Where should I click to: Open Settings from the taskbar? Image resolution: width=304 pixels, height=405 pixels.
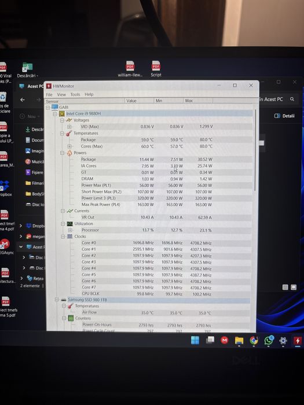[283, 341]
